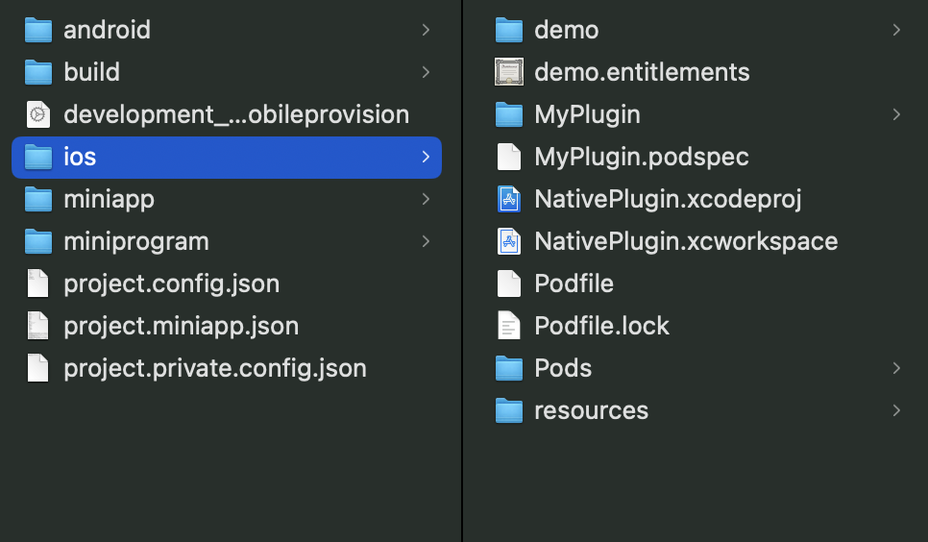
Task: Expand the build folder chevron
Action: [426, 72]
